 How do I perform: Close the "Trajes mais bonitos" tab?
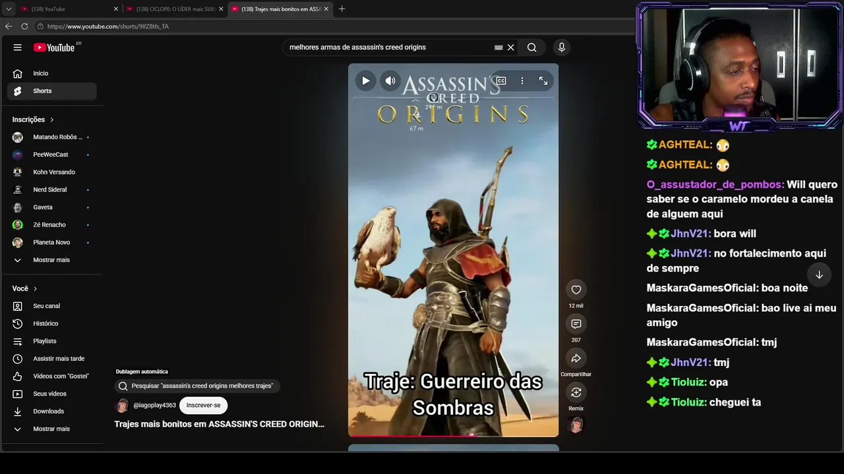(326, 9)
